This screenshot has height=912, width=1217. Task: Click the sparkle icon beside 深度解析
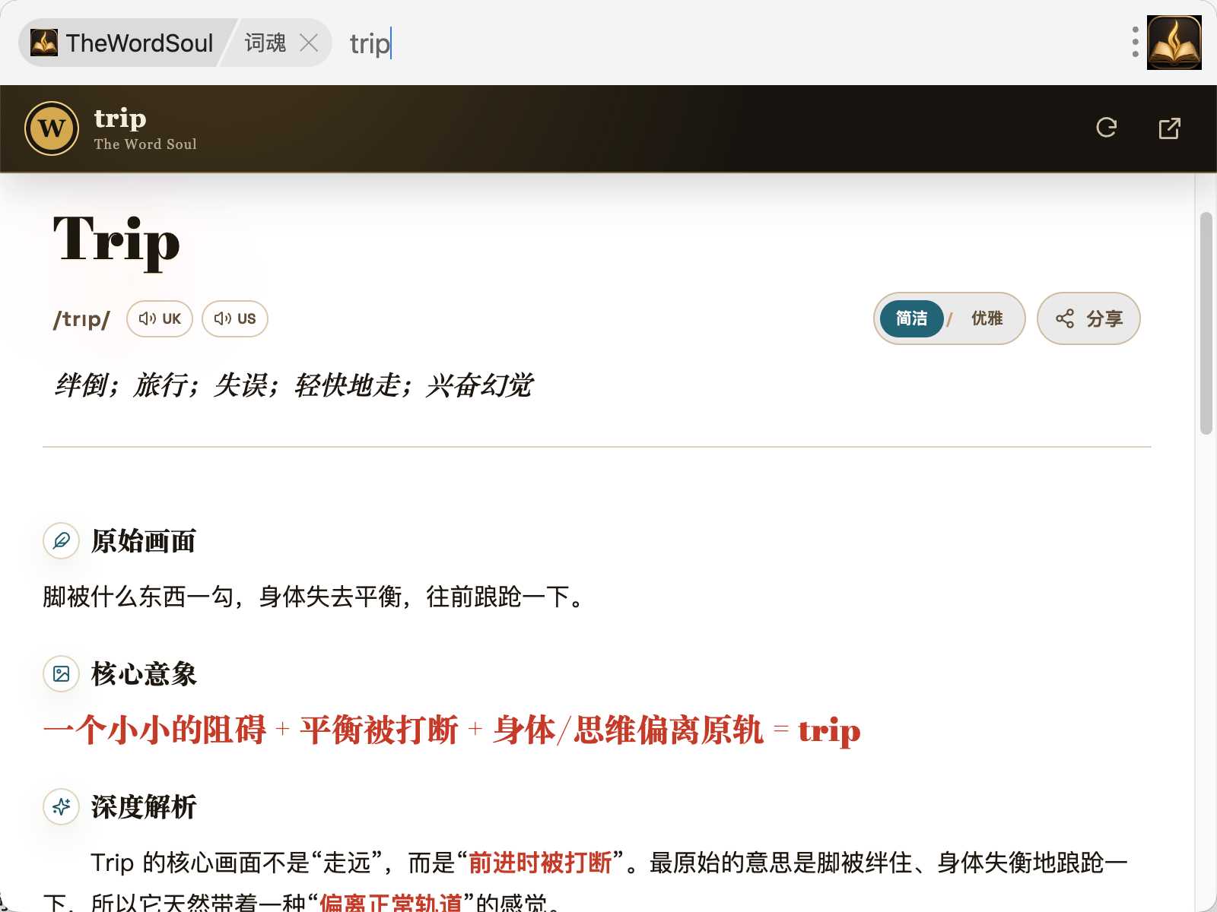coord(62,806)
